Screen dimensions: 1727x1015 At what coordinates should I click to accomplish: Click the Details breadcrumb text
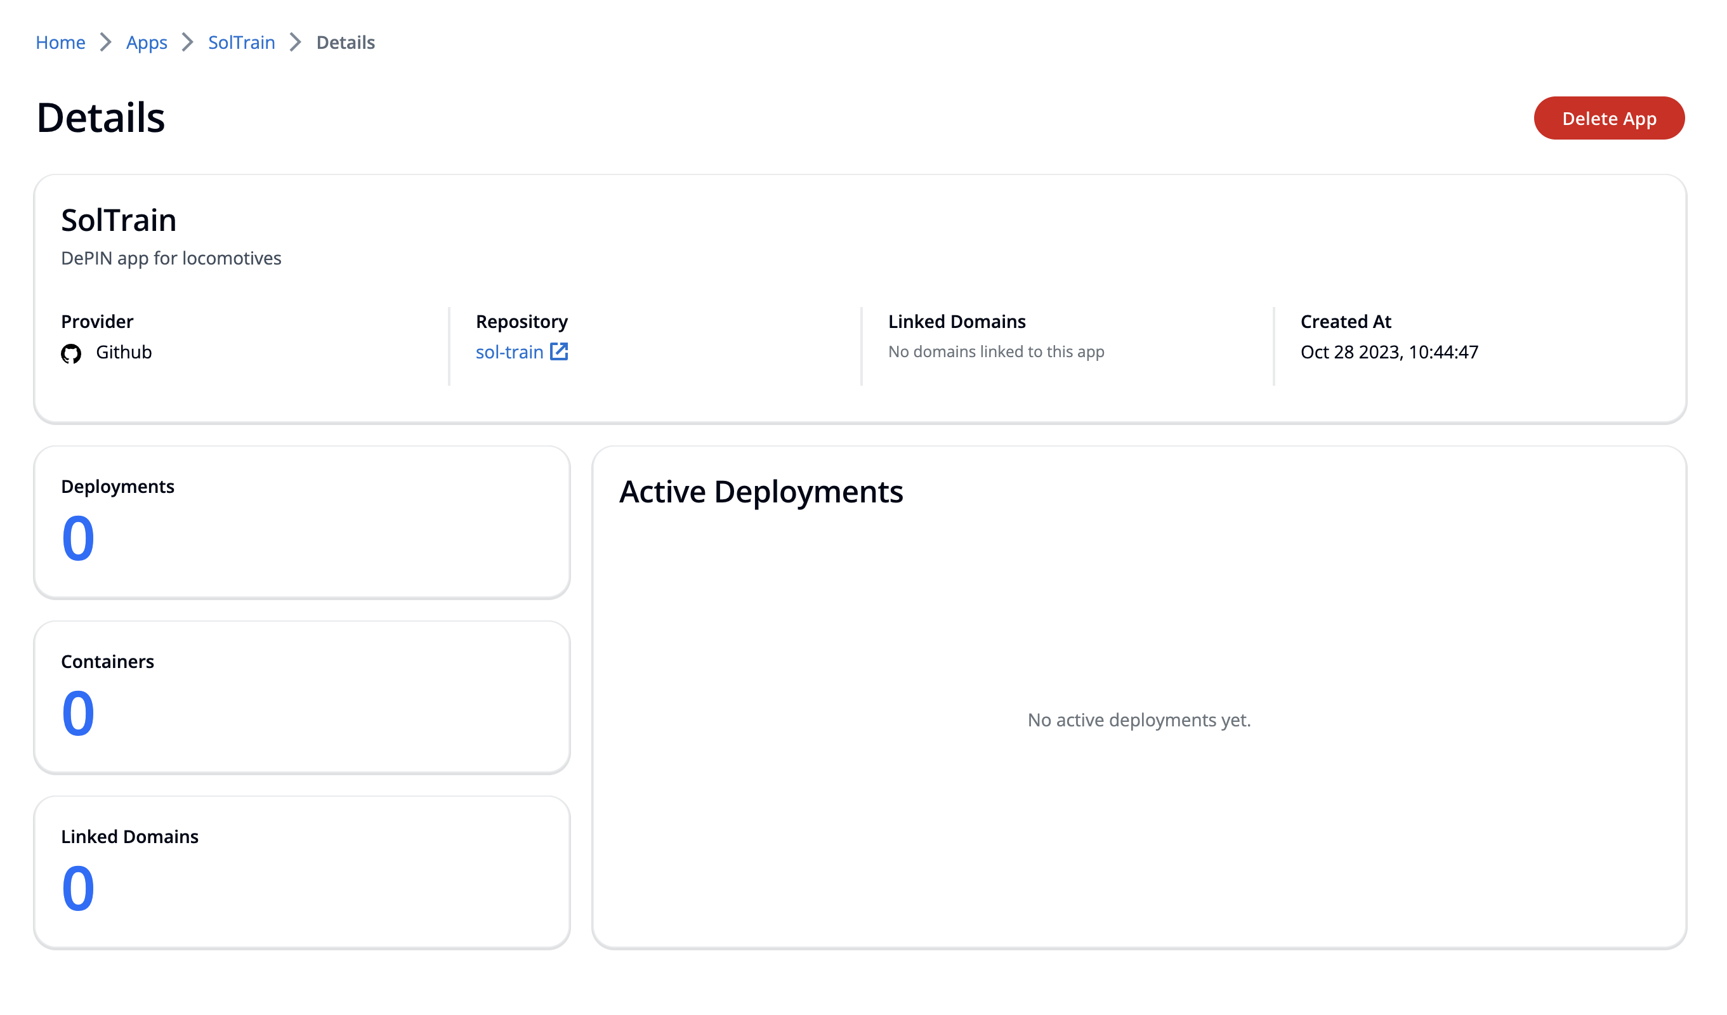click(345, 43)
